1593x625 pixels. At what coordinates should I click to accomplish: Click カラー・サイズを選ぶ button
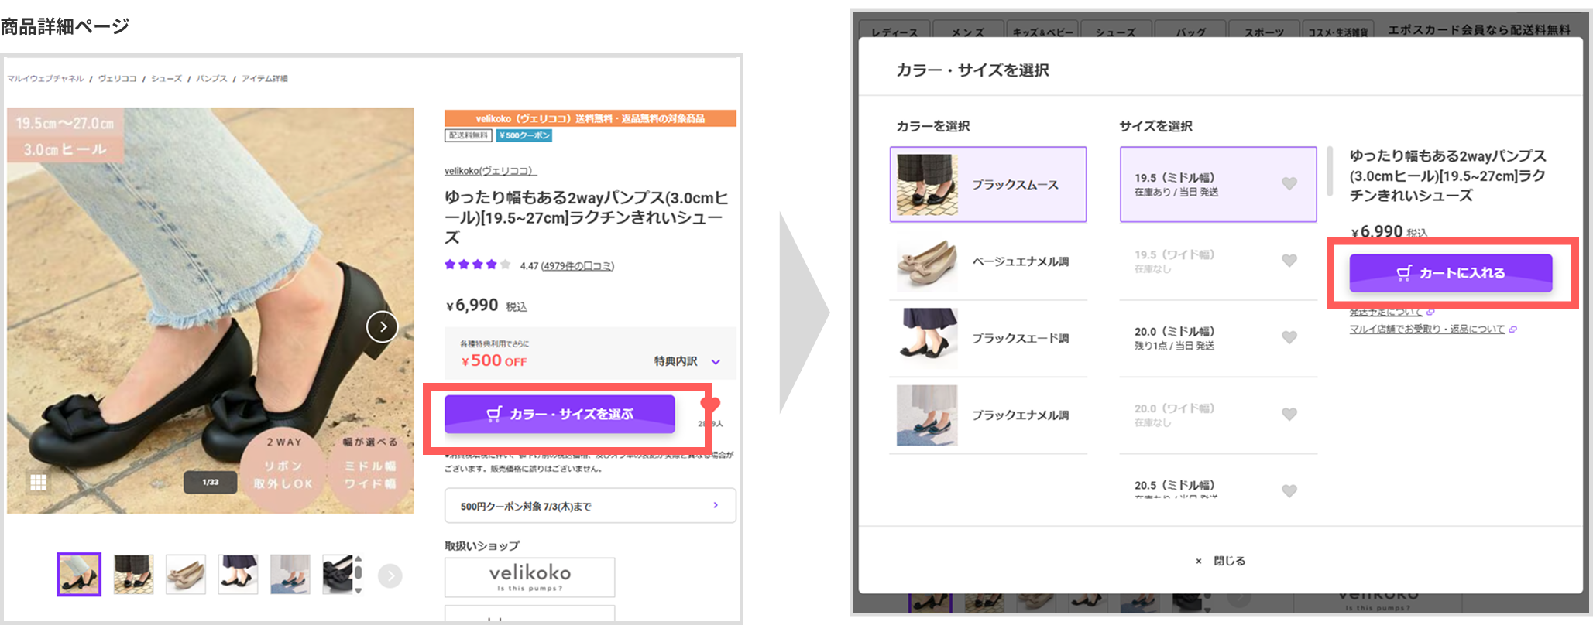[559, 414]
